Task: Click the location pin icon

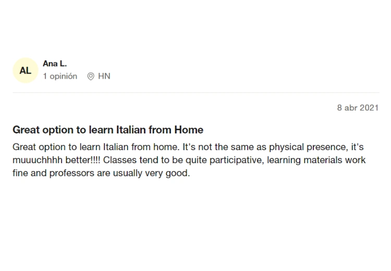Action: pos(91,76)
